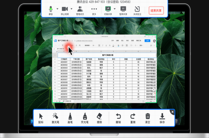
Task: Pick the 荧光笔 highlighter tool
Action: click(85, 118)
